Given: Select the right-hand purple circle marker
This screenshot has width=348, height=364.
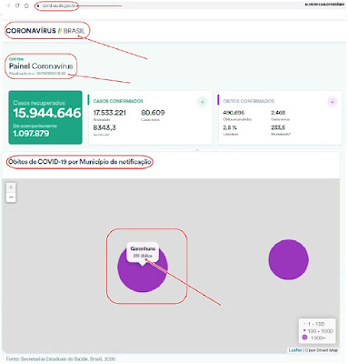Looking at the screenshot, I should click(288, 259).
